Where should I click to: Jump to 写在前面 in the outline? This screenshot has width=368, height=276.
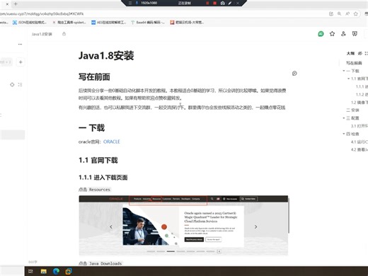click(x=354, y=63)
